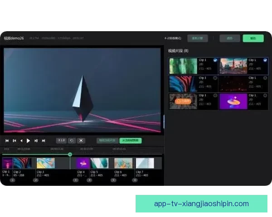The image size is (272, 217).
Task: Click the play button in the transport controls
Action: [28, 141]
